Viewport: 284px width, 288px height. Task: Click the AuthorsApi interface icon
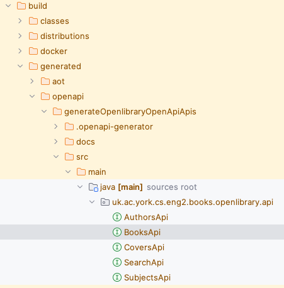[117, 217]
